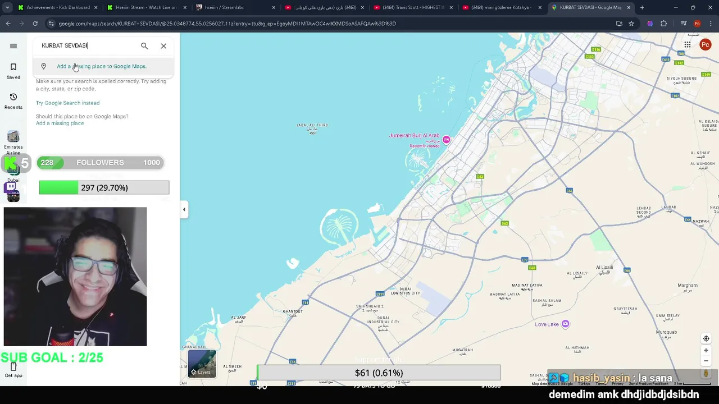Screen dimensions: 719x404
Task: Click Try Google Search instead link
Action: (67, 103)
